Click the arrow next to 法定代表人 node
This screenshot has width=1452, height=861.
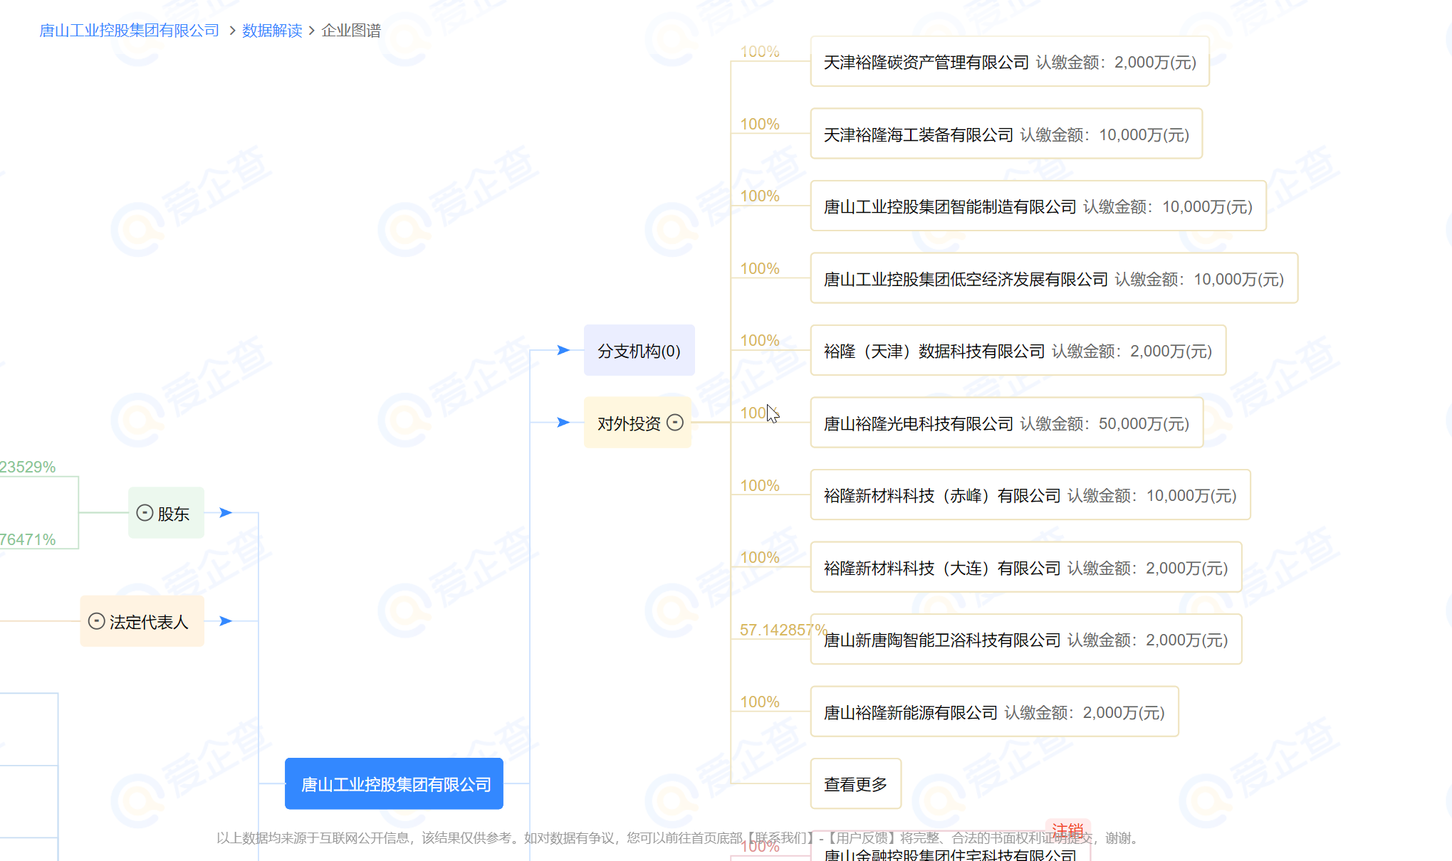point(226,621)
